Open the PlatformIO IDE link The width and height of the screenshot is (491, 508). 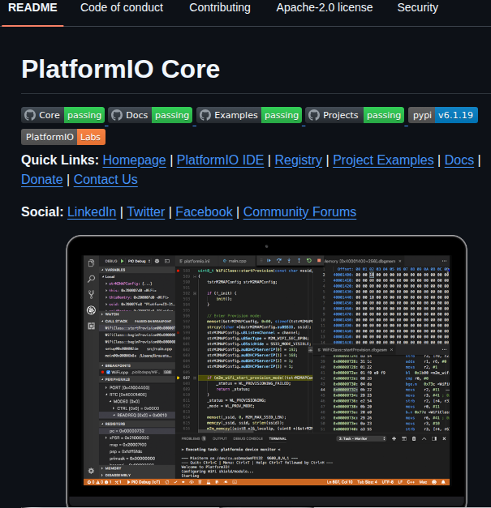(x=220, y=160)
